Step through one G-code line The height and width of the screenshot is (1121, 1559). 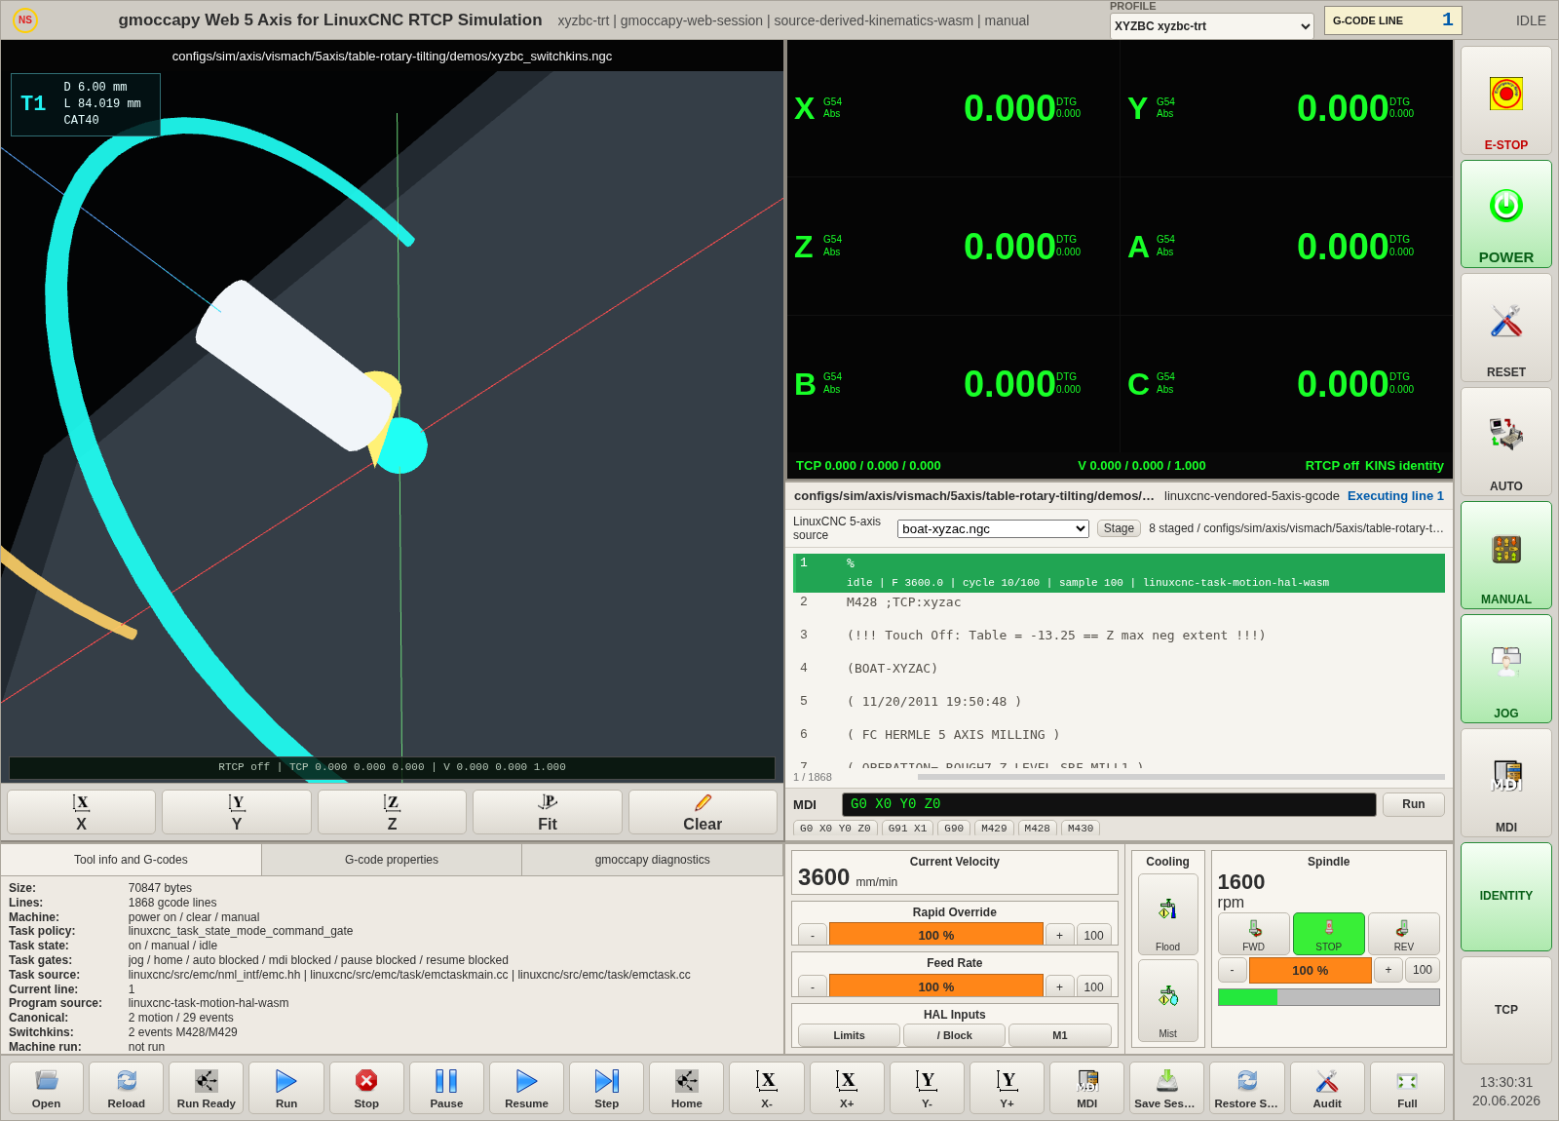(606, 1088)
